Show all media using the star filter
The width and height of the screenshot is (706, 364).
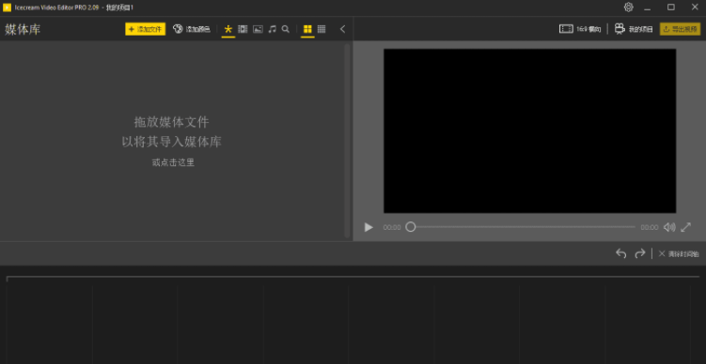point(228,29)
